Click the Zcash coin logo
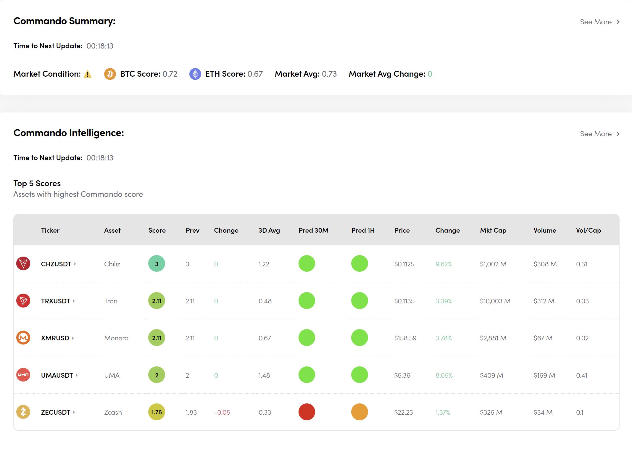The width and height of the screenshot is (632, 449). [x=23, y=412]
